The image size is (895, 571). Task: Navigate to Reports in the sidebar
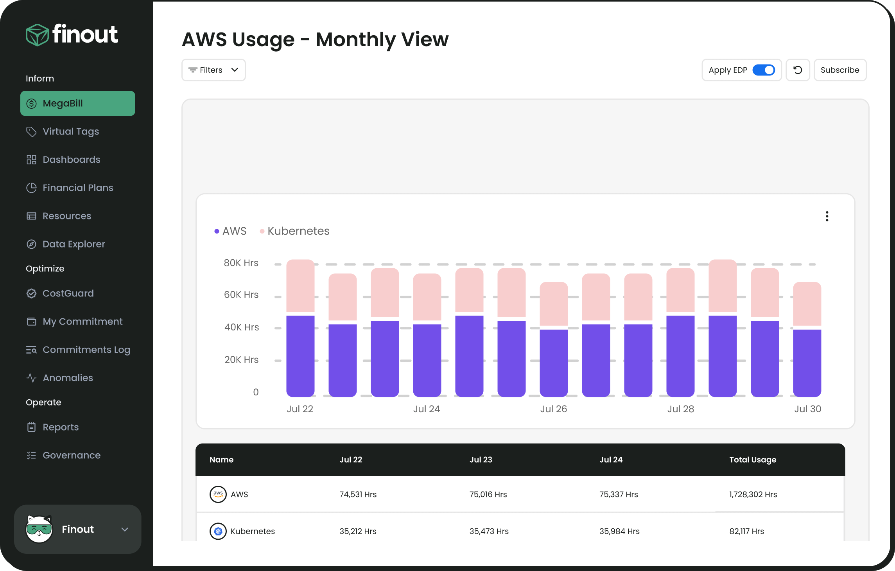32,427
